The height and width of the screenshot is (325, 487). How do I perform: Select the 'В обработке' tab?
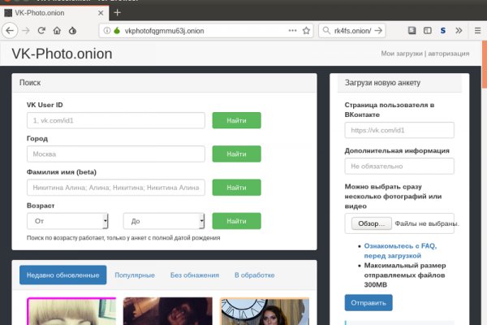point(254,275)
